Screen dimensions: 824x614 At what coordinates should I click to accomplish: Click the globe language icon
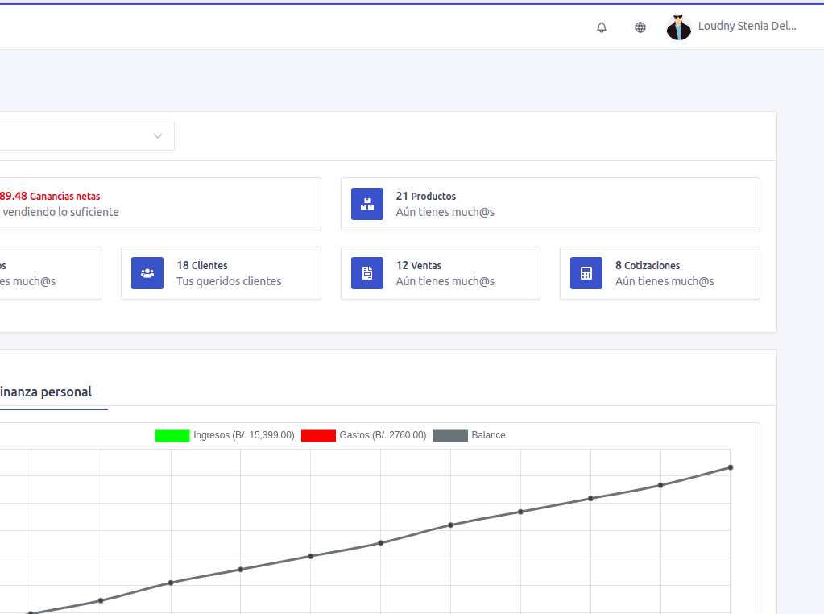click(x=640, y=27)
